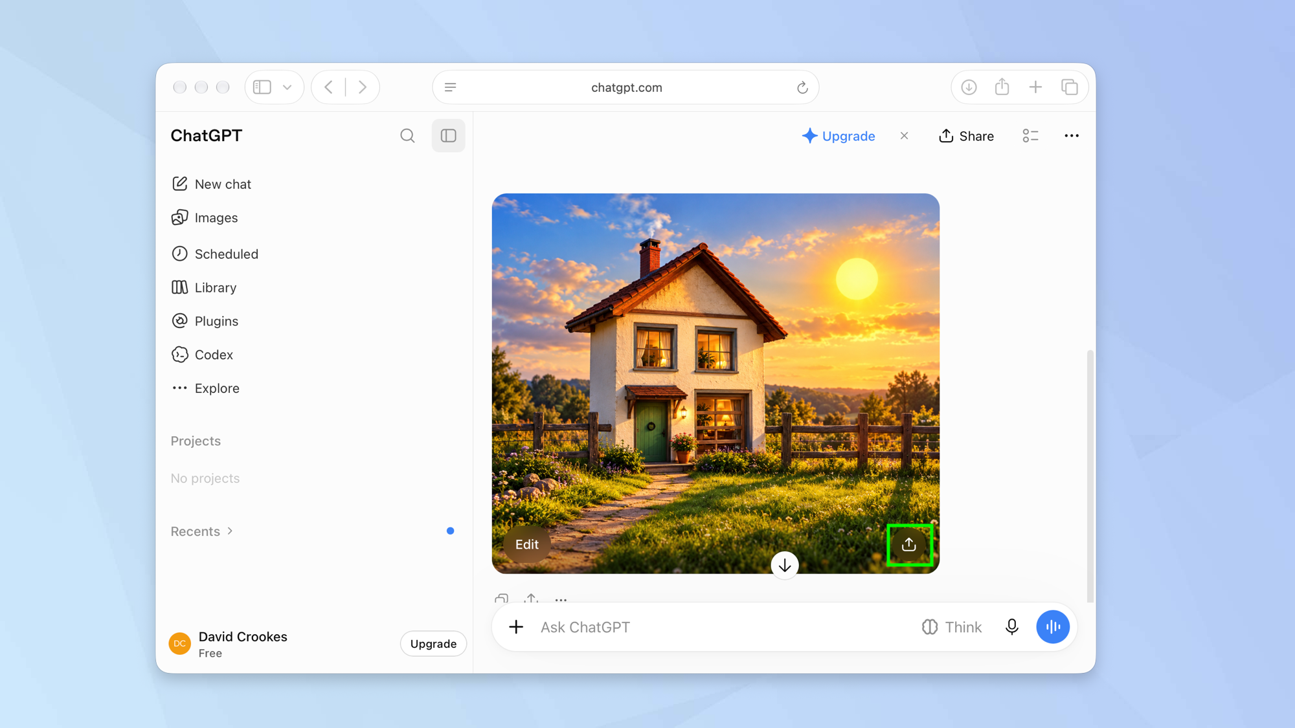The image size is (1295, 728).
Task: Toggle Safari sidebar icon in toolbar
Action: coord(262,87)
